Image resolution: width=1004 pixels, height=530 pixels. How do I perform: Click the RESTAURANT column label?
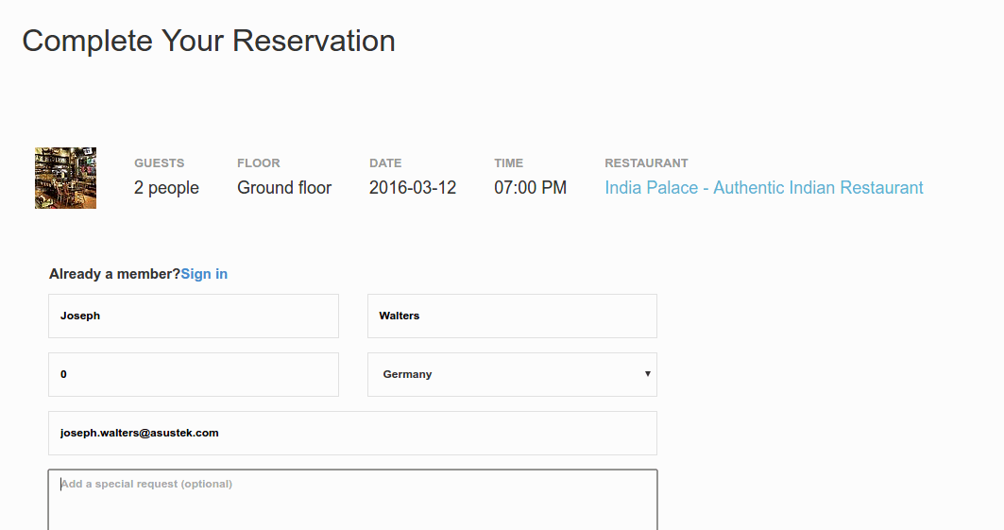click(x=647, y=163)
